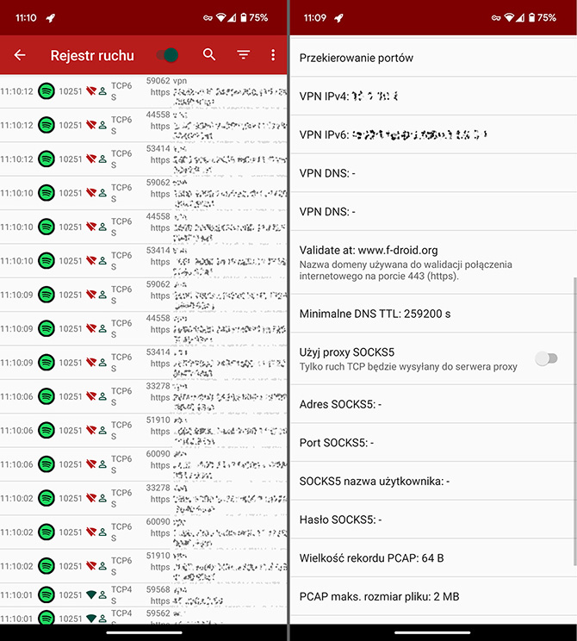
Task: Tap port number 53414 in 11:10:09 row
Action: 158,352
